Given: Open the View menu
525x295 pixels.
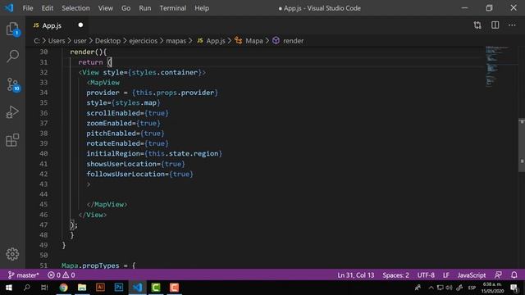Looking at the screenshot, I should point(106,8).
